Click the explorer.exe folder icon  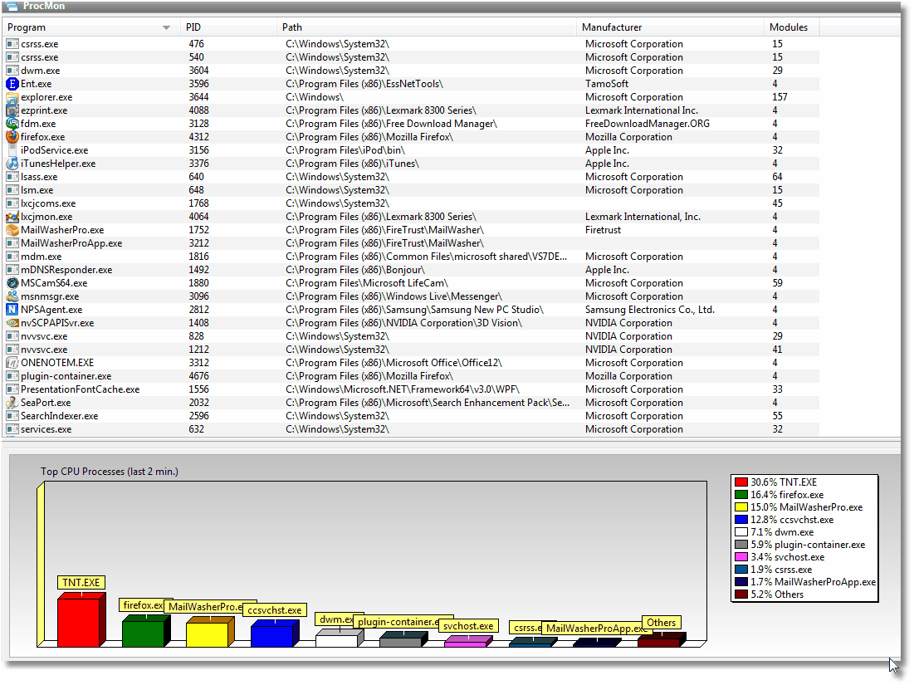[x=12, y=97]
